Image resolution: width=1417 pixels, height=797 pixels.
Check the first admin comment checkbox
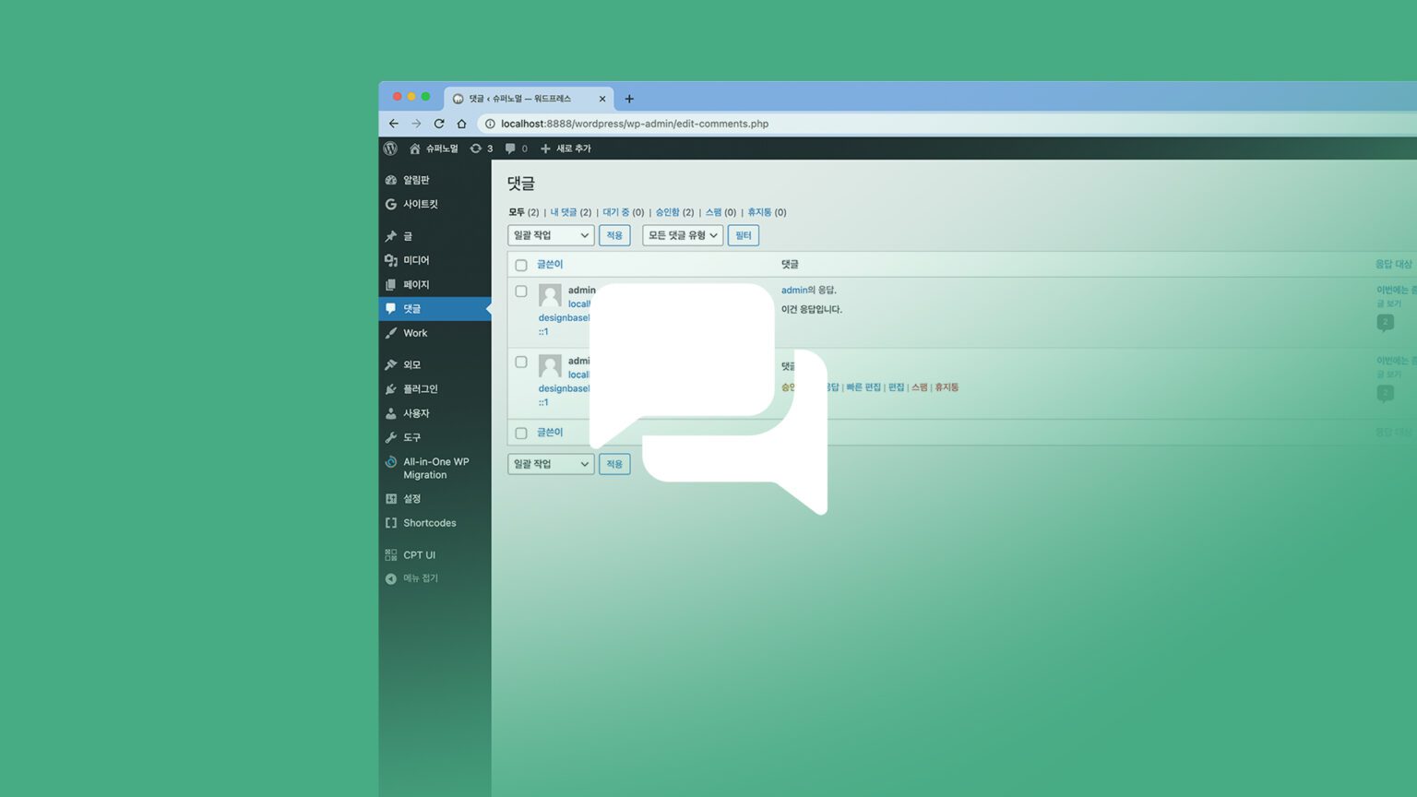point(521,291)
